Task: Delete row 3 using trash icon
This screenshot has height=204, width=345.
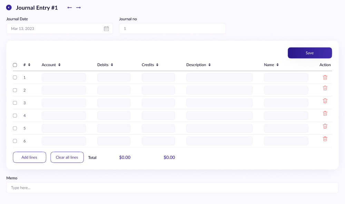Action: coord(325,101)
